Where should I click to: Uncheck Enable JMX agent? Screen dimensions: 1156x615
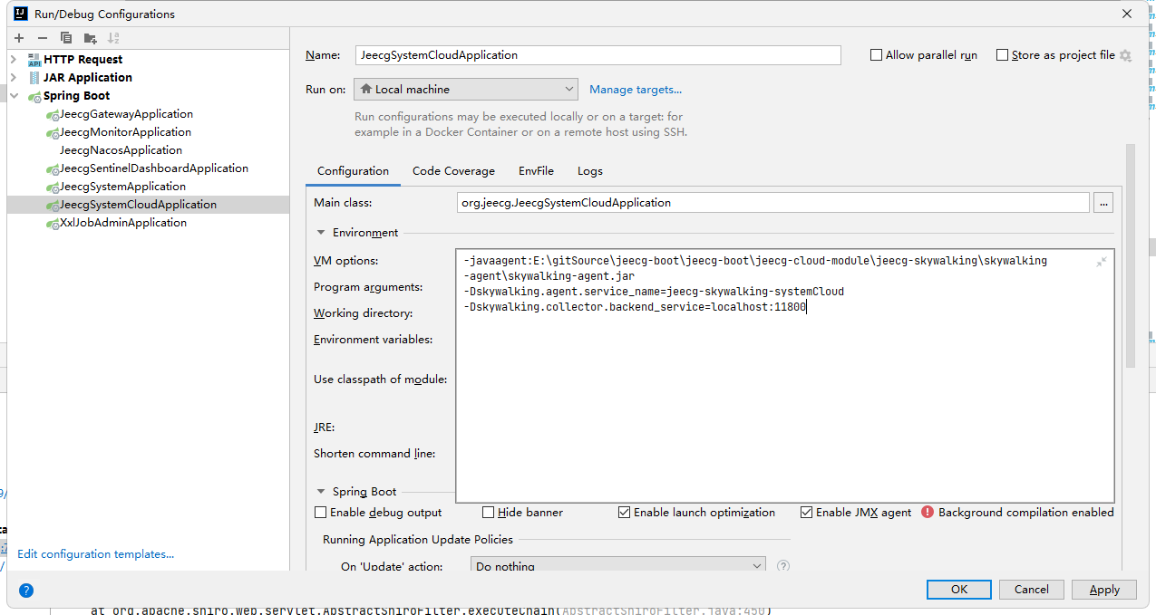(806, 513)
